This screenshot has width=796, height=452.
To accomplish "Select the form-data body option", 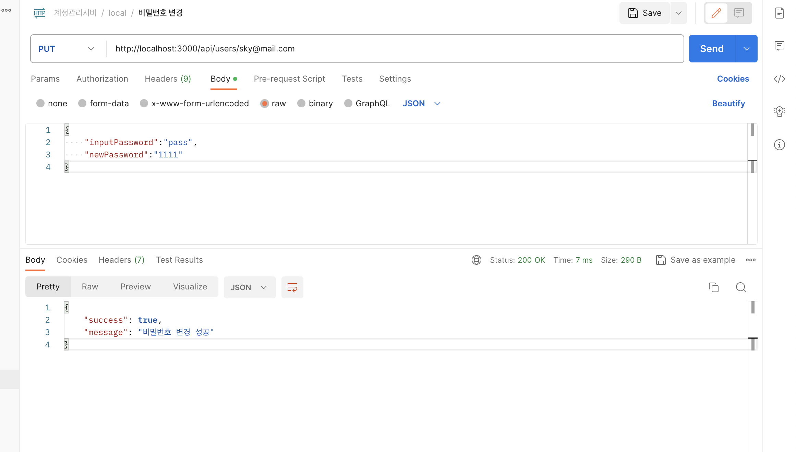I will [x=82, y=103].
